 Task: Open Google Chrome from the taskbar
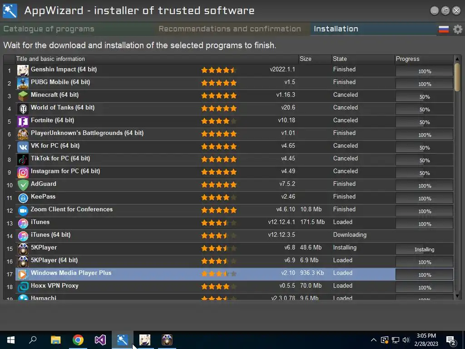(78, 340)
